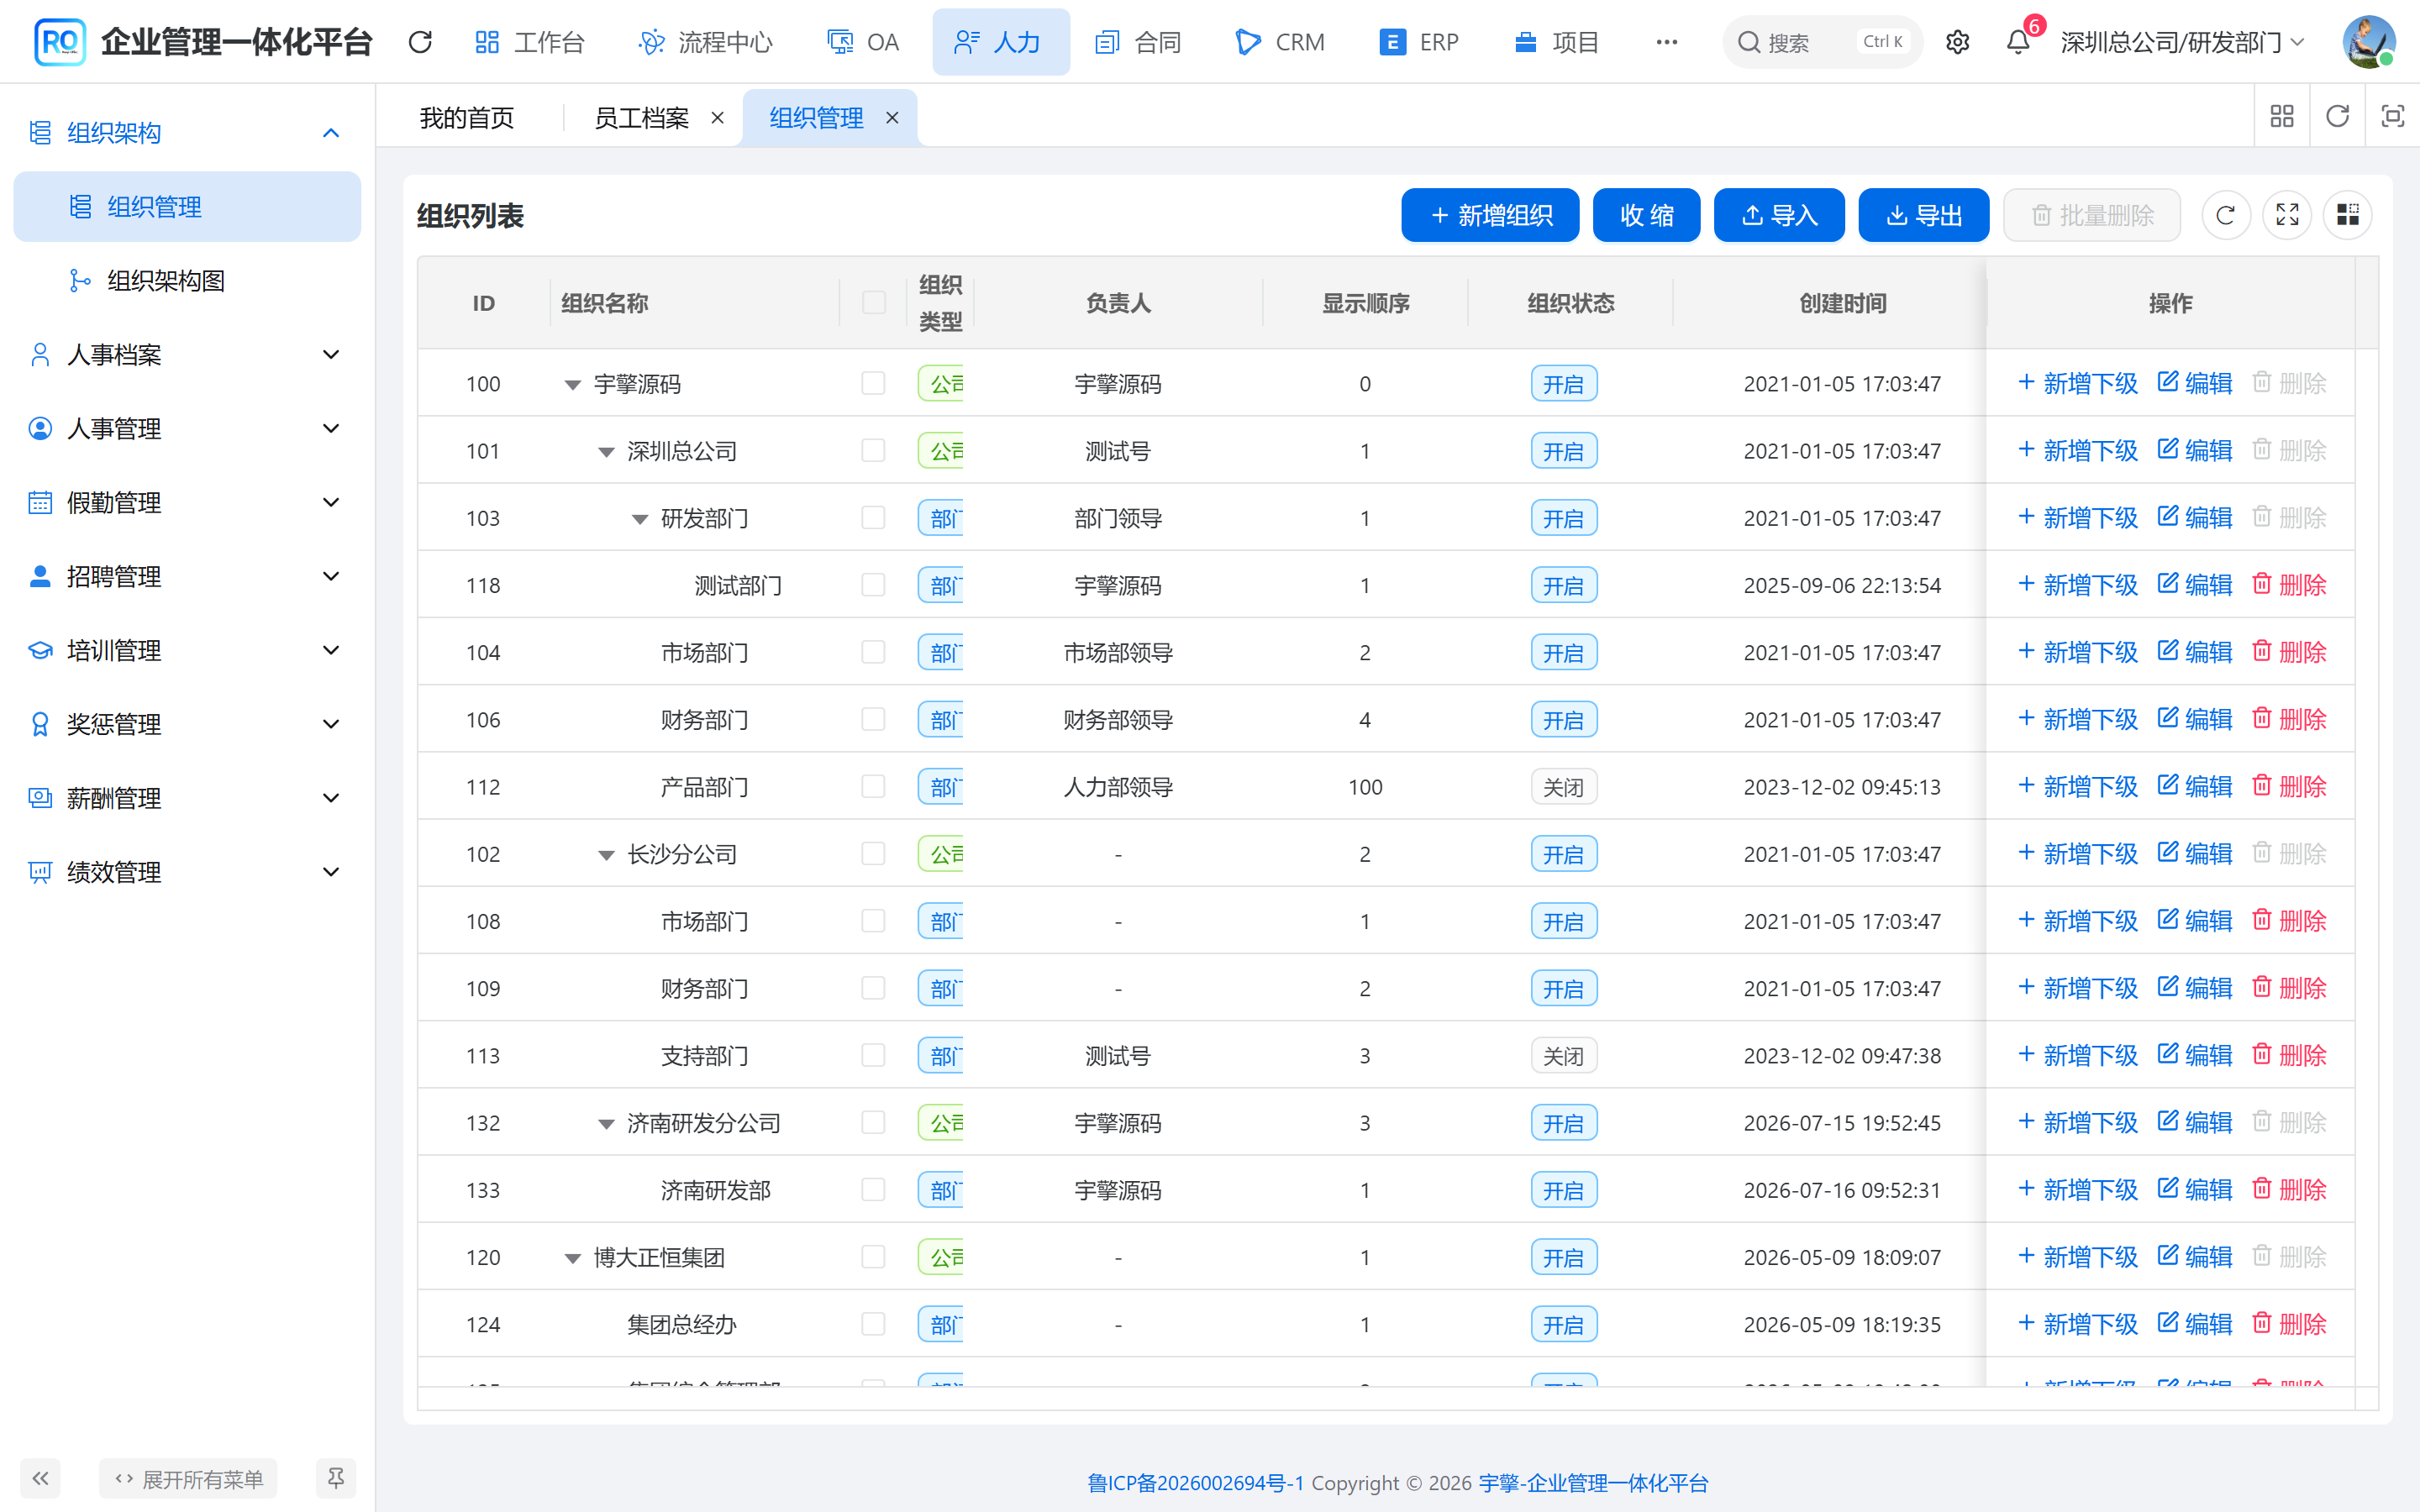Open the notification bell
Screen dimensions: 2420x1512
[x=2018, y=42]
